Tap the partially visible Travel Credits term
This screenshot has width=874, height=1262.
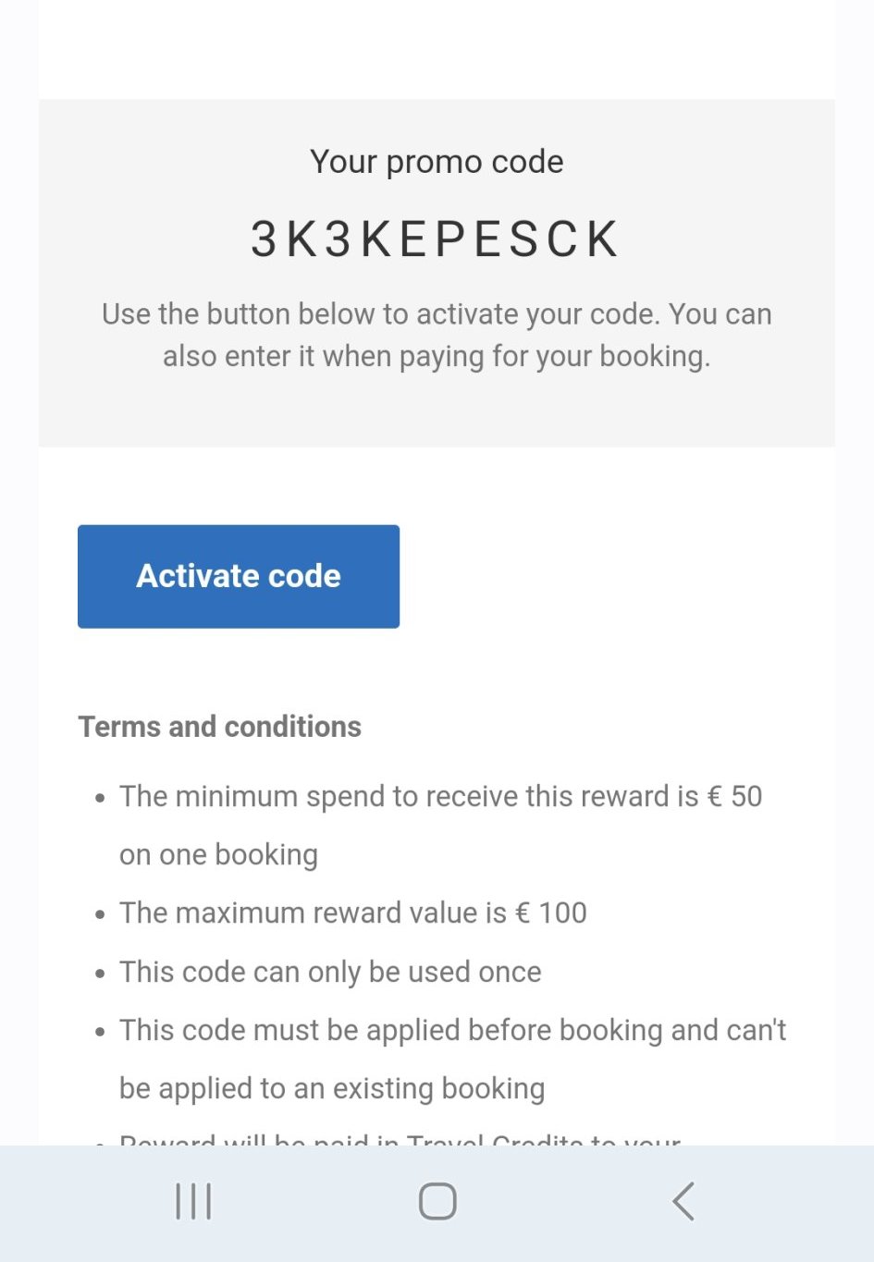(x=400, y=1140)
